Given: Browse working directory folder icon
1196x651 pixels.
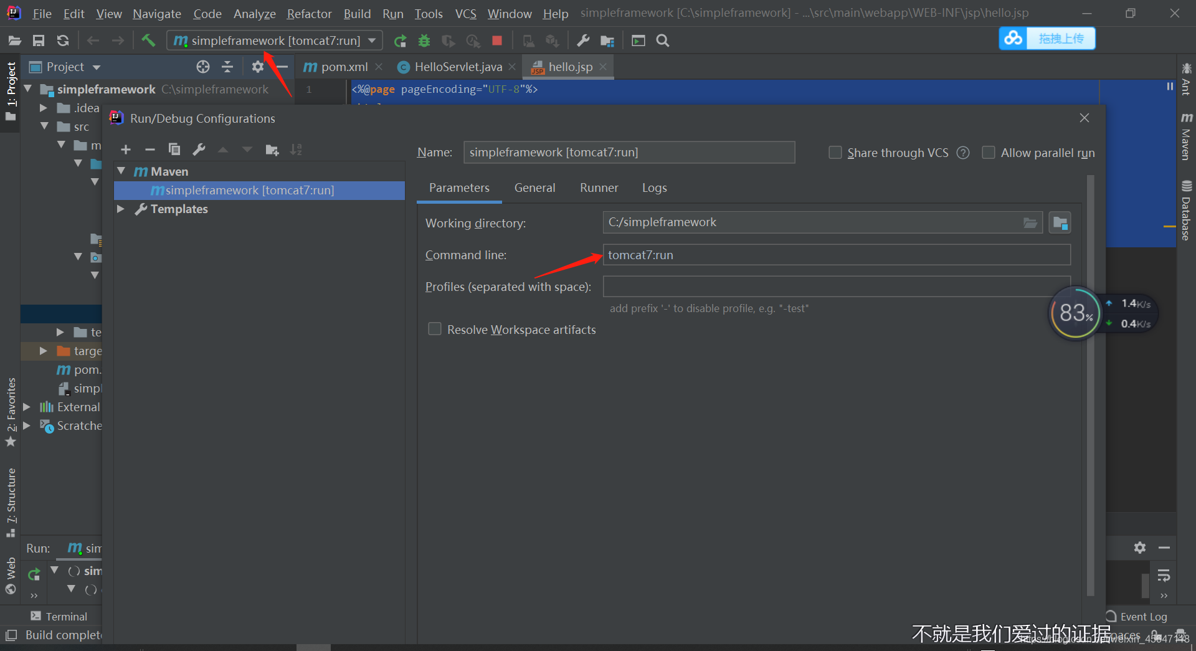Looking at the screenshot, I should tap(1030, 222).
